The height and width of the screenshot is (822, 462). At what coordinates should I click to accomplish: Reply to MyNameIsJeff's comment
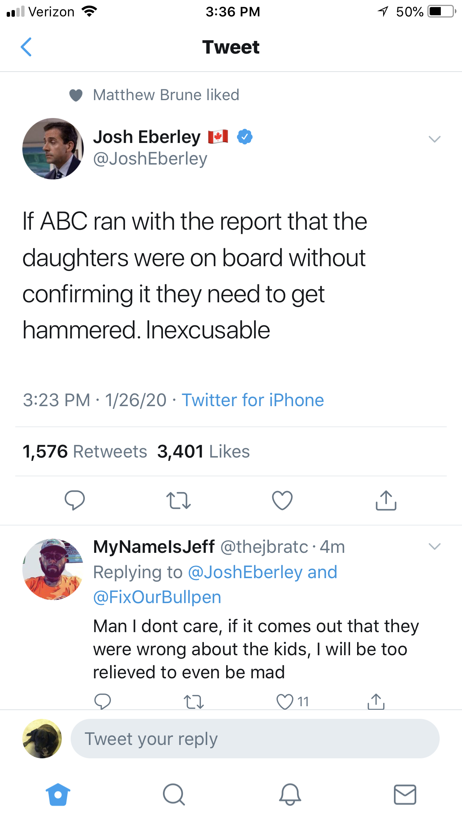click(x=103, y=702)
